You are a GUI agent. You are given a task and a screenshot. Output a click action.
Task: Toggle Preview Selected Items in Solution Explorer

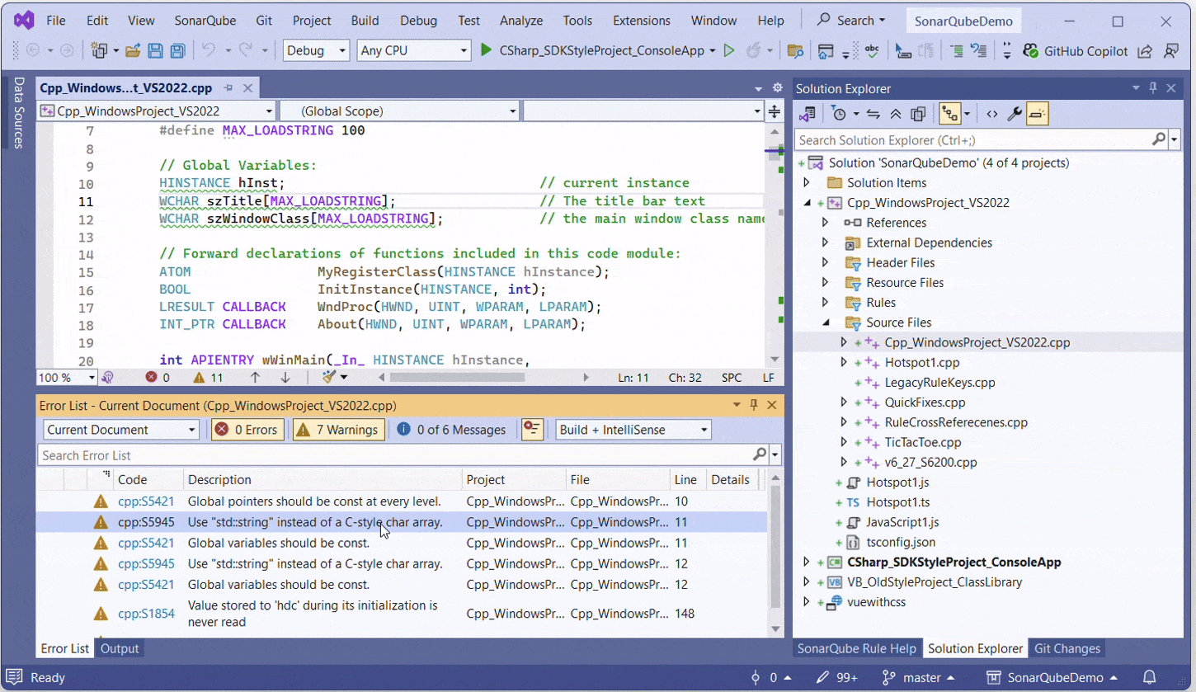point(1038,114)
